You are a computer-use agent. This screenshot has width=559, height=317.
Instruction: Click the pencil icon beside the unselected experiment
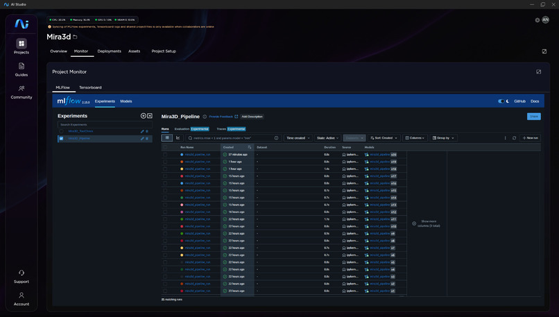[142, 131]
